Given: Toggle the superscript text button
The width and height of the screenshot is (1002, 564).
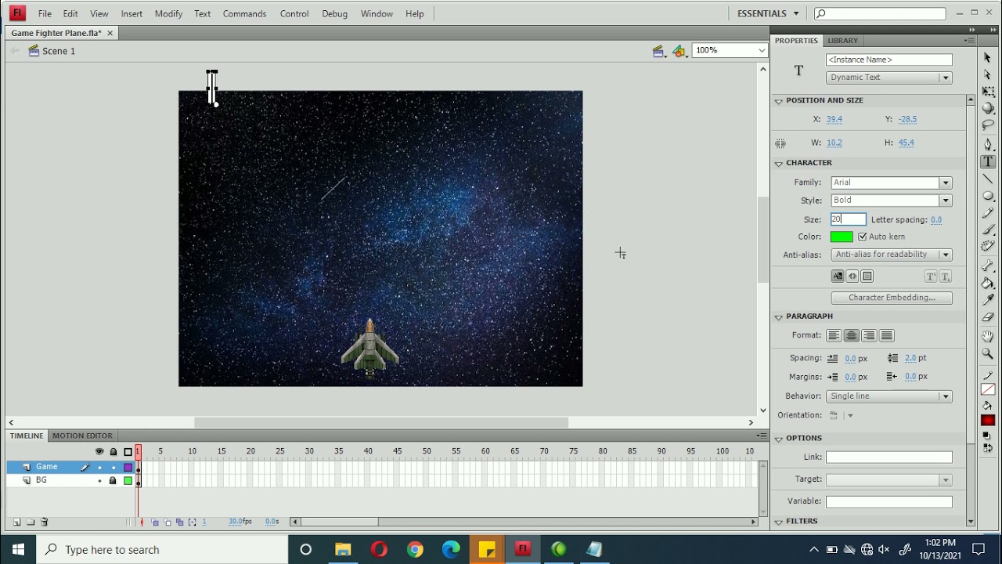Looking at the screenshot, I should [931, 277].
